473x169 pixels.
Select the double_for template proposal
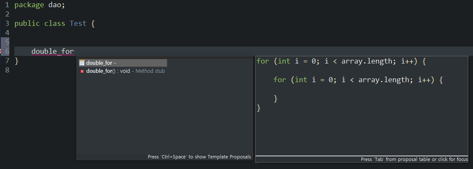coord(123,63)
